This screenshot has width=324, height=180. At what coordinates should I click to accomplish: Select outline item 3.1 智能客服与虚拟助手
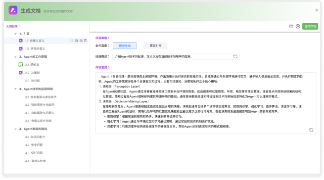tap(41, 97)
